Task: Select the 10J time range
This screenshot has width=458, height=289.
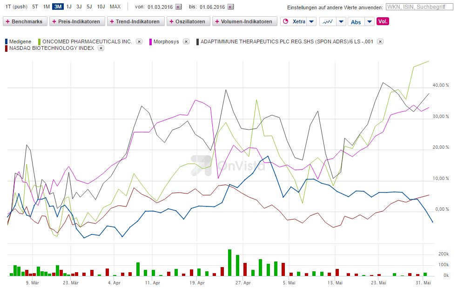Action: click(x=101, y=7)
